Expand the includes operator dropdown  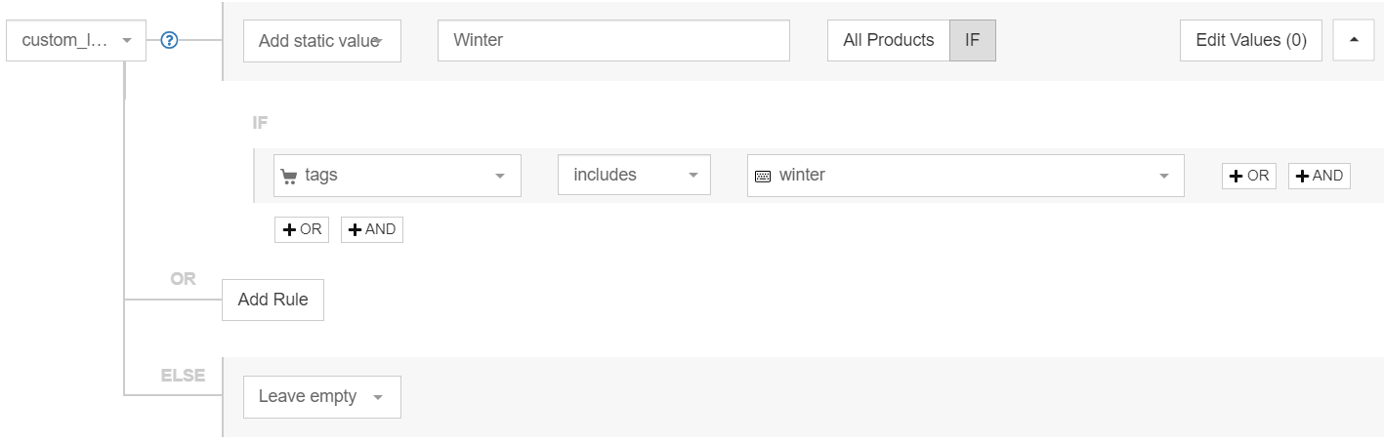(634, 176)
